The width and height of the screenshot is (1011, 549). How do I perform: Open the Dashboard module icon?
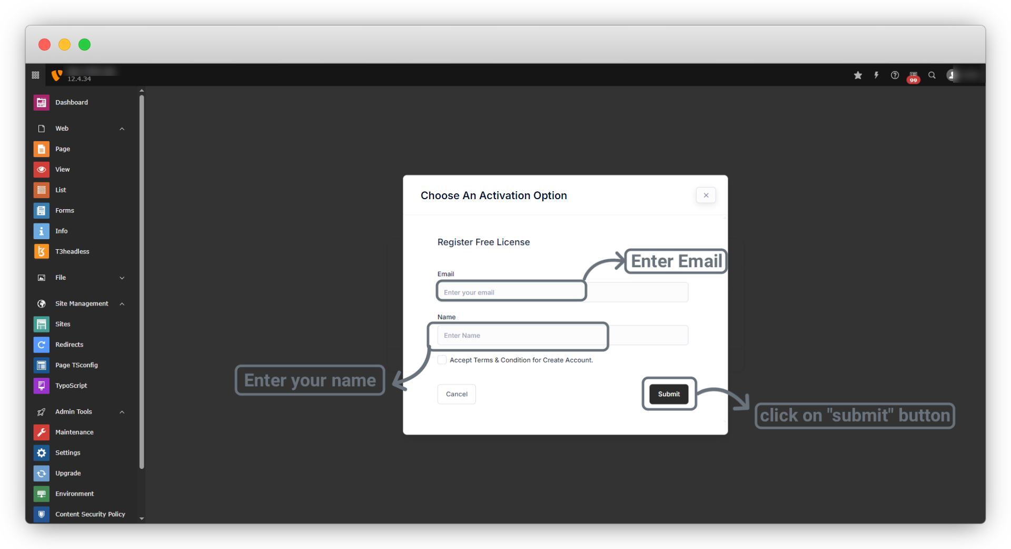(x=41, y=102)
